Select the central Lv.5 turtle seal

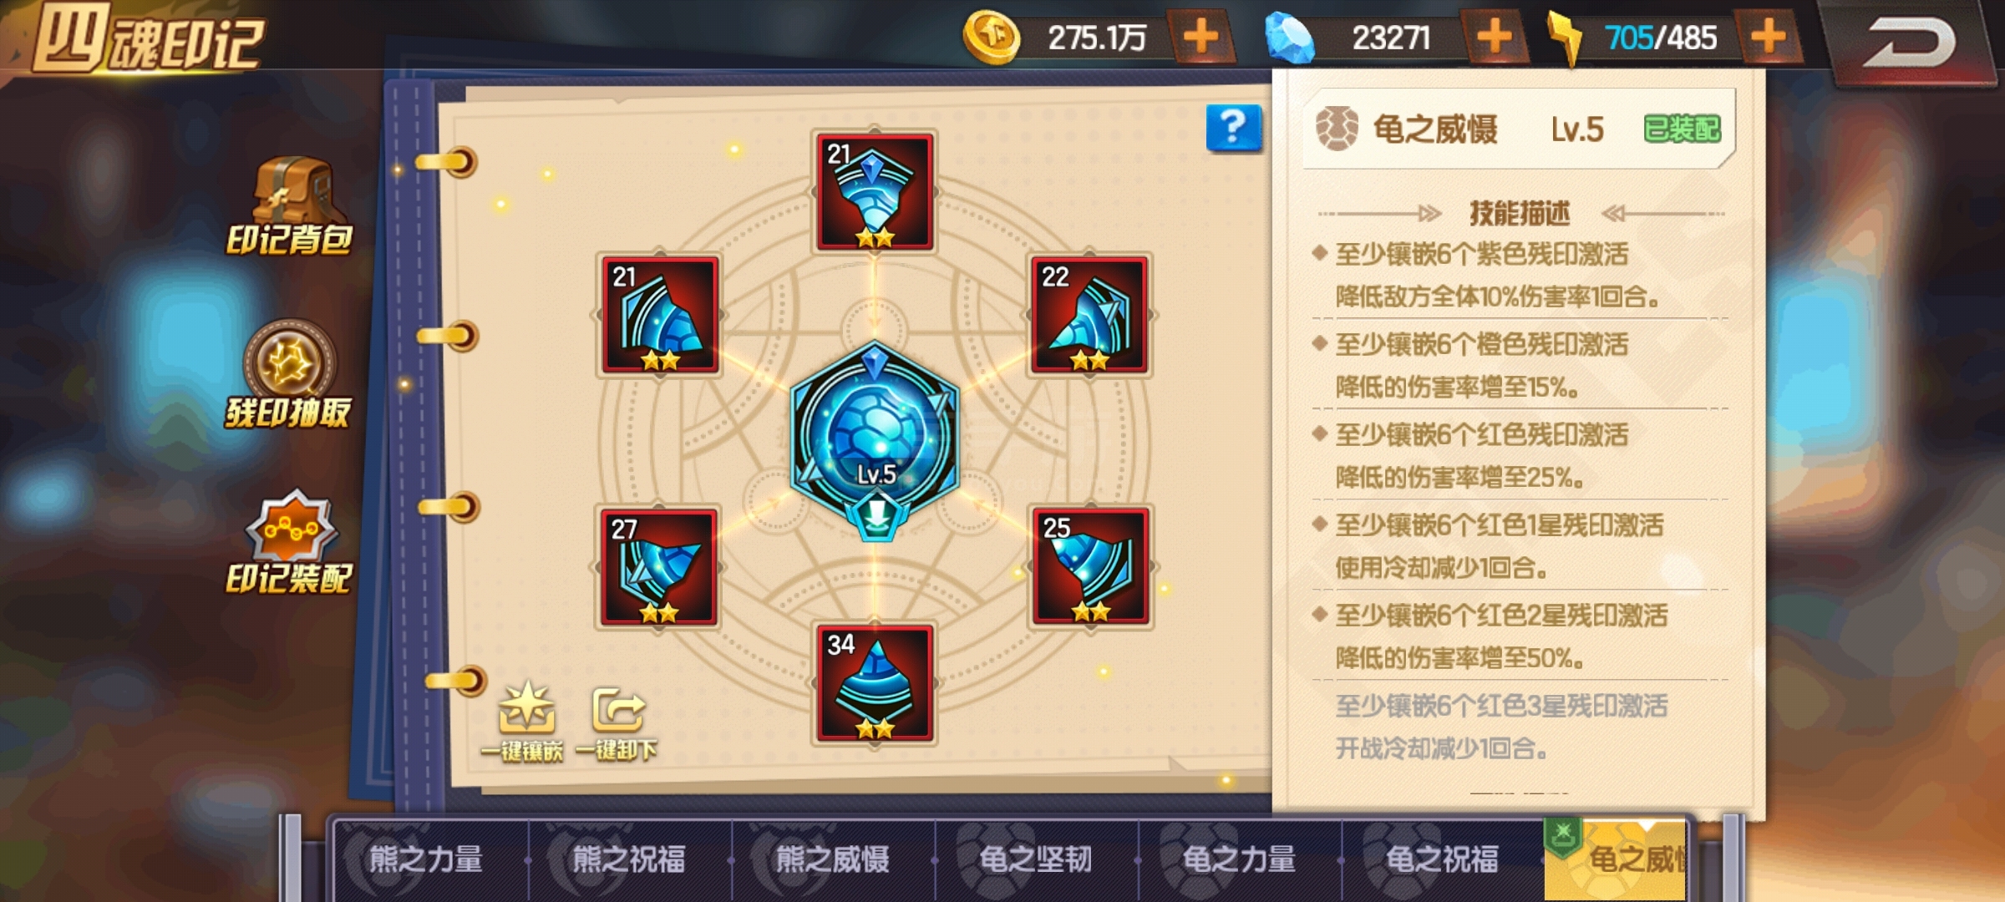click(x=875, y=437)
